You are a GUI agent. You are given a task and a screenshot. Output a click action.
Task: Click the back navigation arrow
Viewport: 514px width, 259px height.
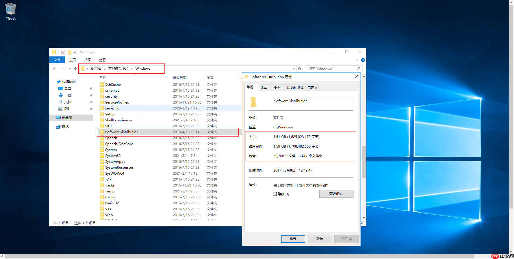54,69
